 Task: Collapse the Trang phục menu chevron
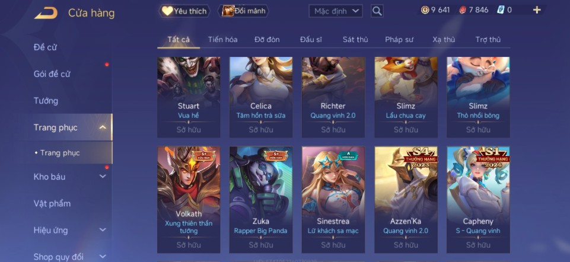pos(103,127)
